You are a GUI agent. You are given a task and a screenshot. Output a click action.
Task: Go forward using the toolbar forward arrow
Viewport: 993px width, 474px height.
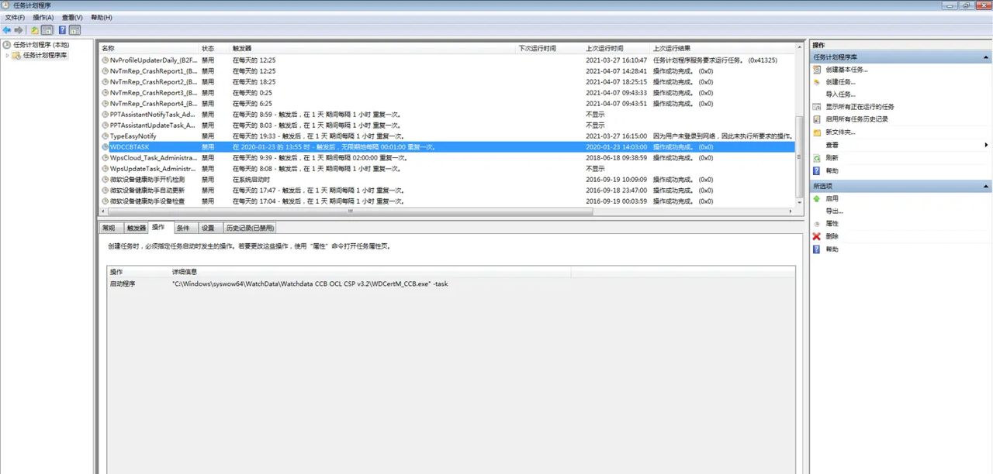pyautogui.click(x=19, y=30)
